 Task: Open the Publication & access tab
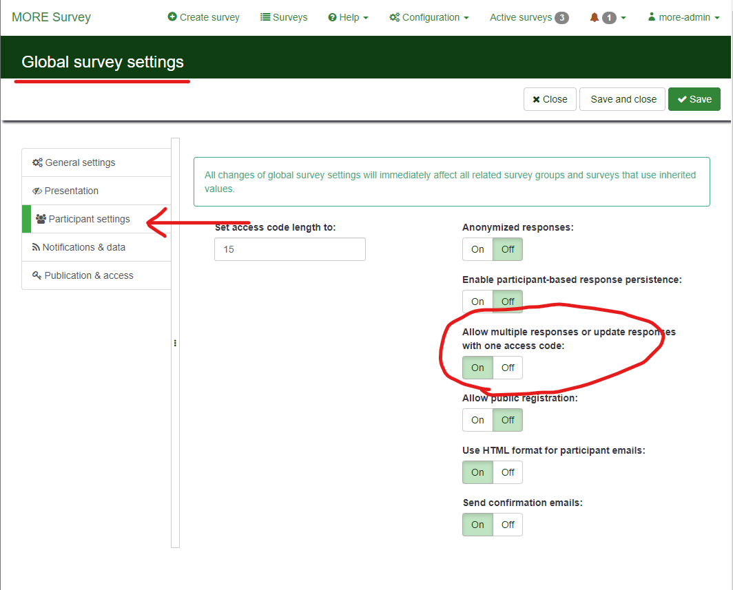(96, 275)
